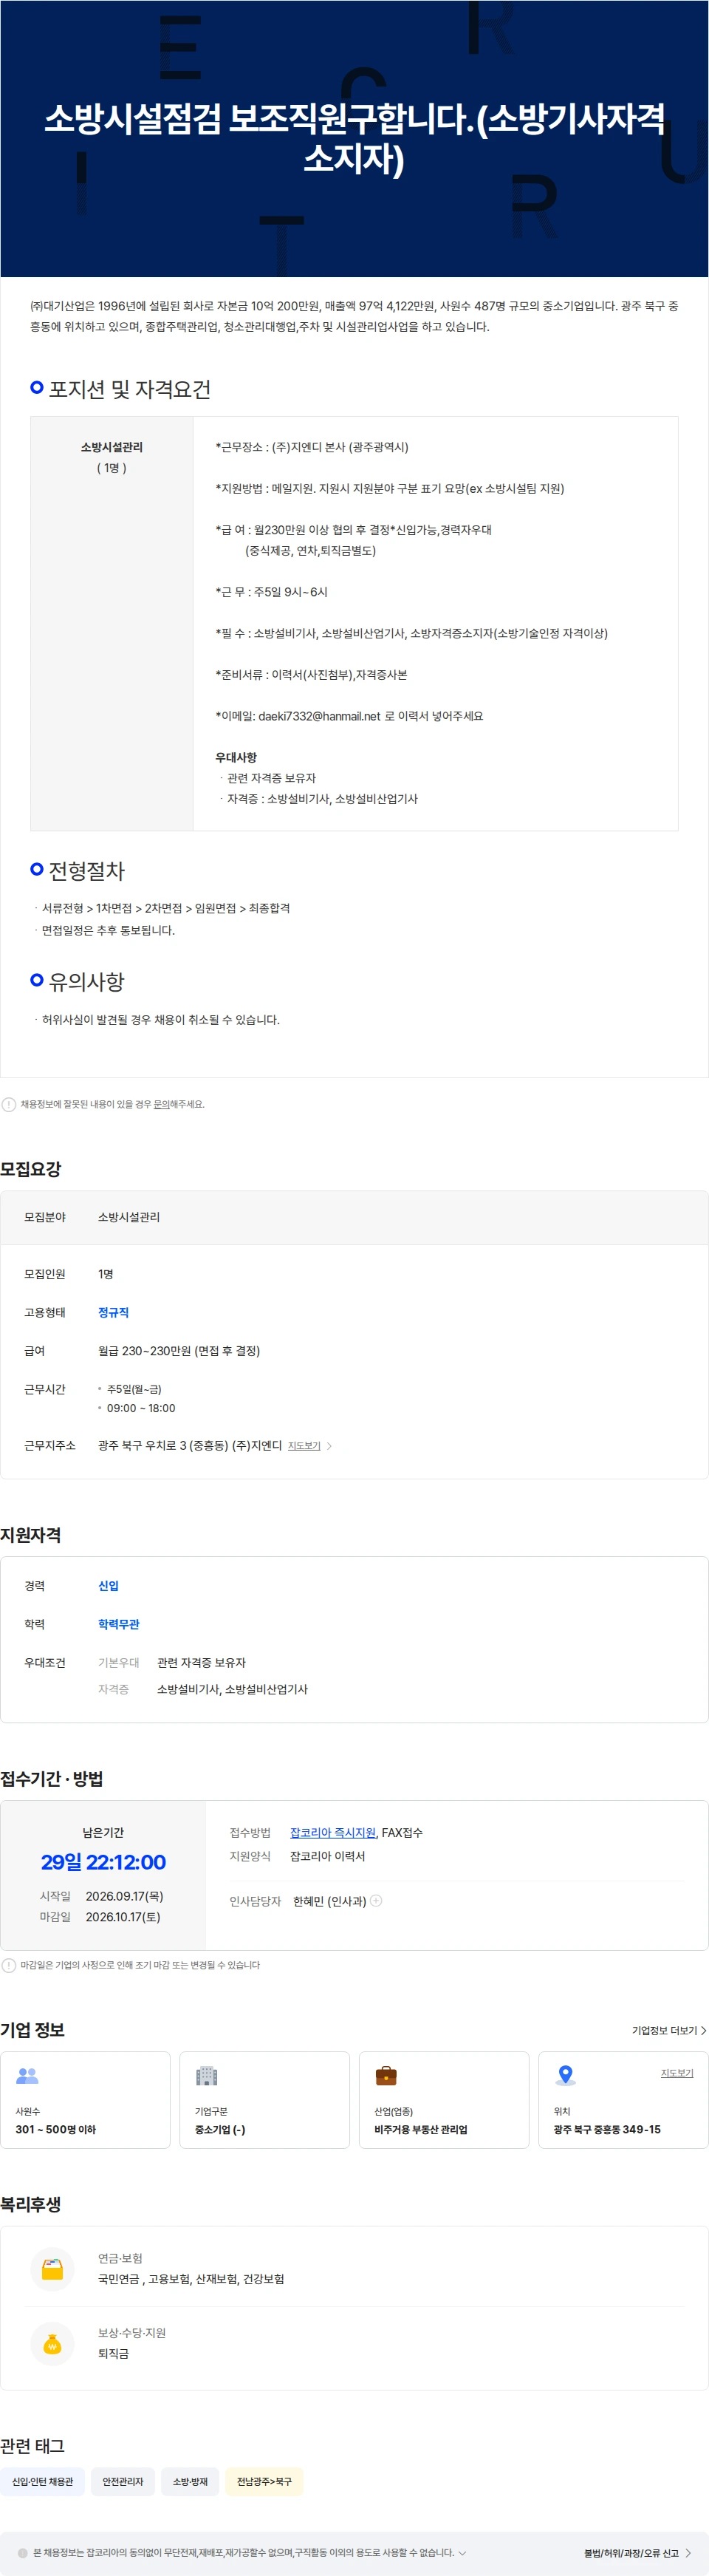Open the 문의 link in the notice
The height and width of the screenshot is (2576, 709).
tap(161, 1104)
